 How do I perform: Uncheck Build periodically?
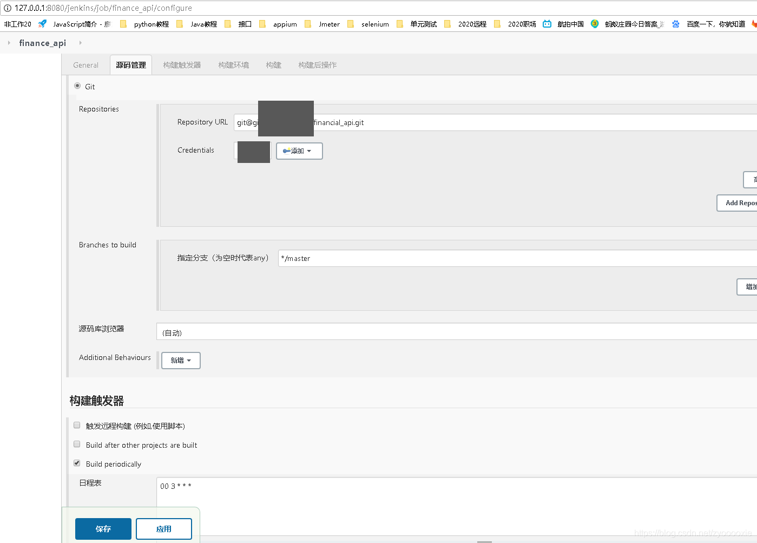click(x=77, y=463)
